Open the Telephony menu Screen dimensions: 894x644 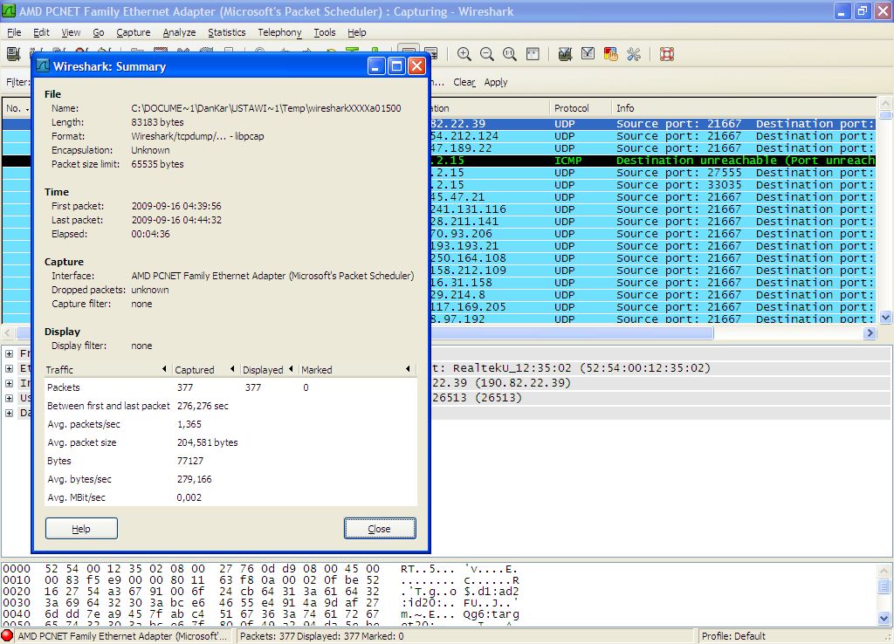(279, 32)
